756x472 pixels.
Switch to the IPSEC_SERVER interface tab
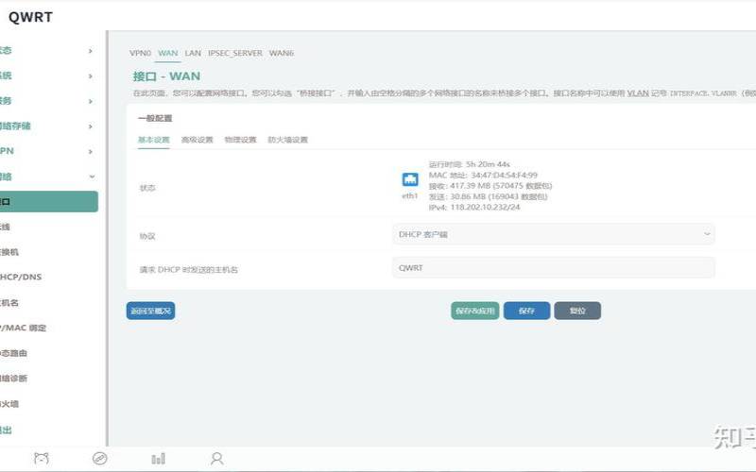tap(235, 53)
